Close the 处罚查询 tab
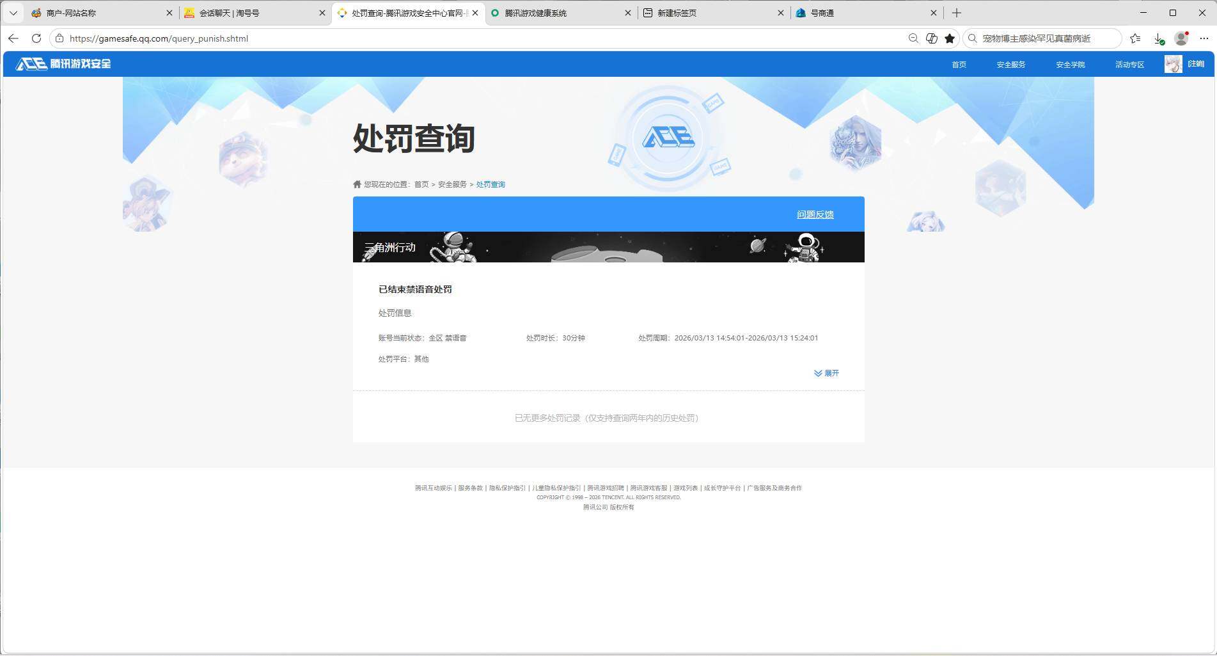The width and height of the screenshot is (1217, 656). pyautogui.click(x=475, y=13)
